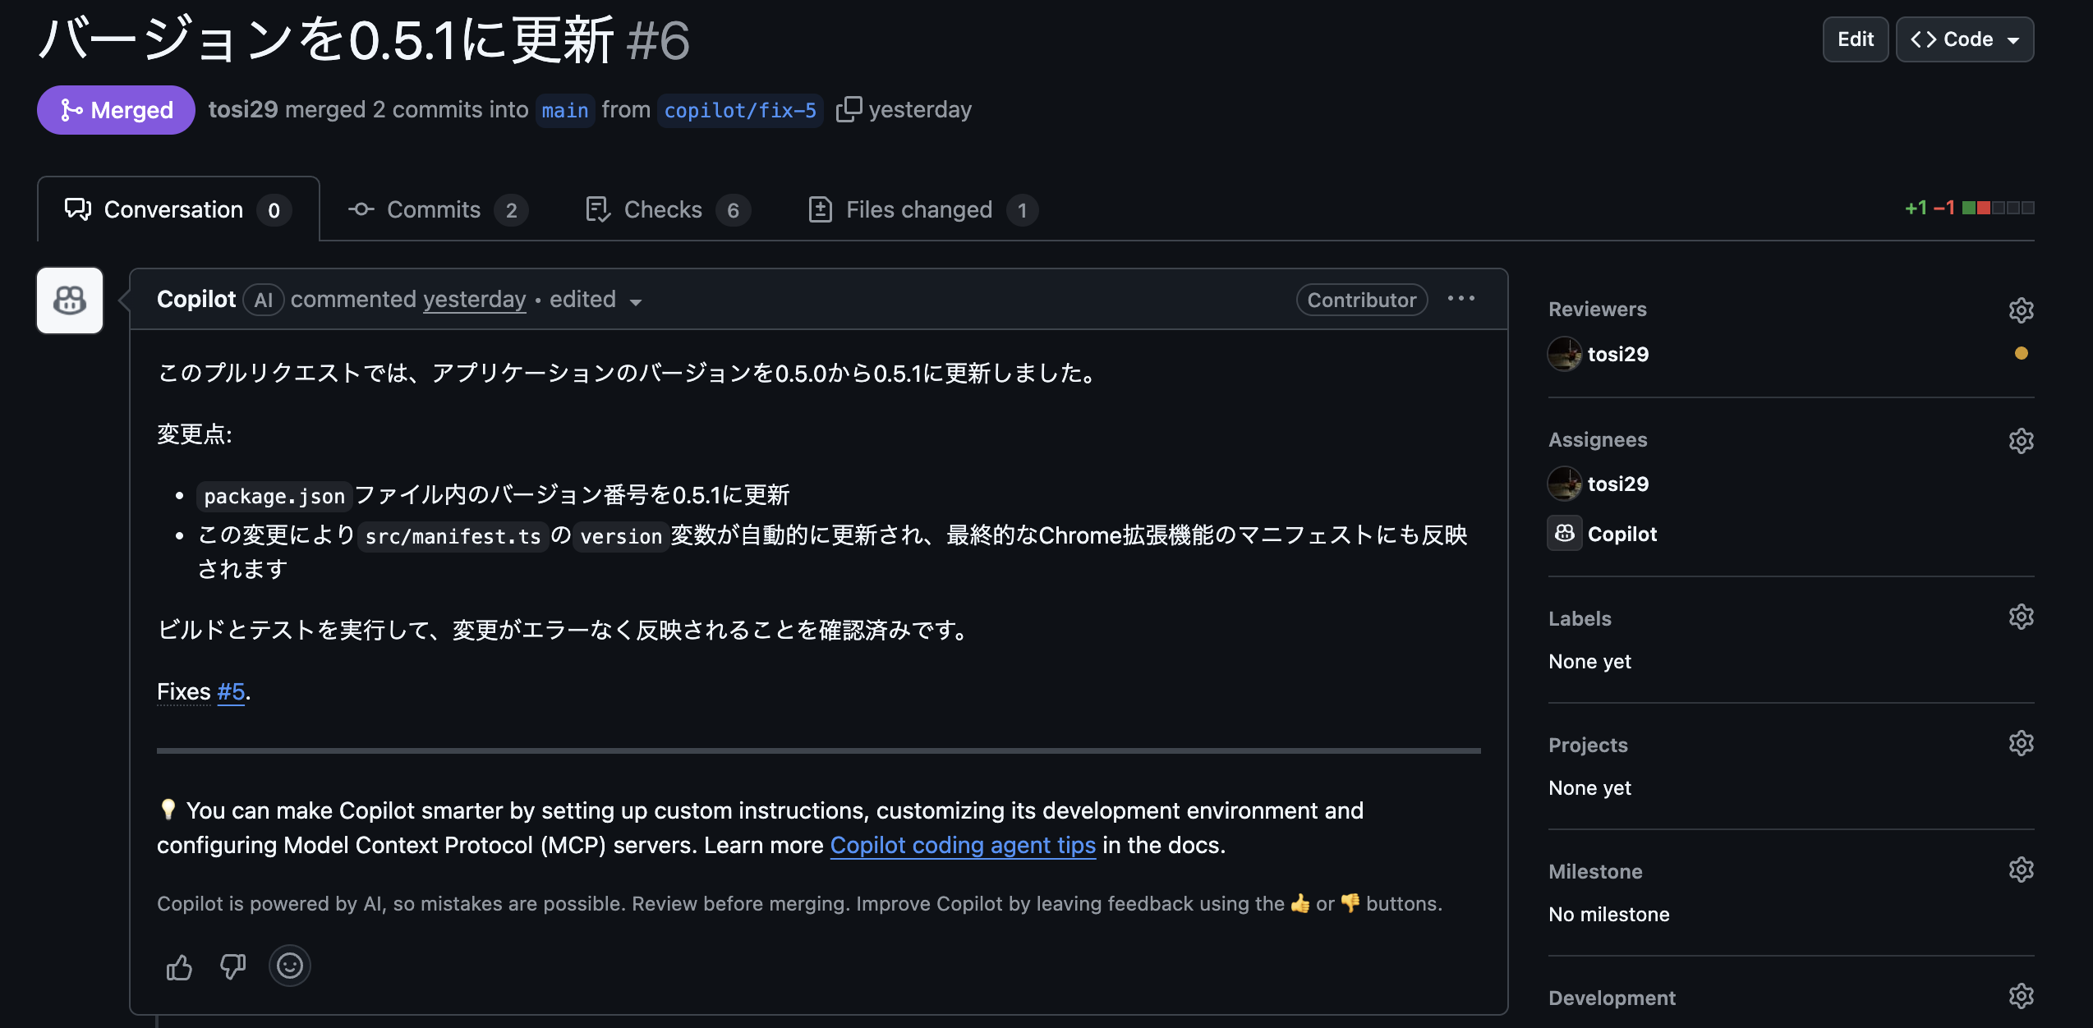Click the Copilot avatar beside the comment
The height and width of the screenshot is (1028, 2093).
pos(70,301)
